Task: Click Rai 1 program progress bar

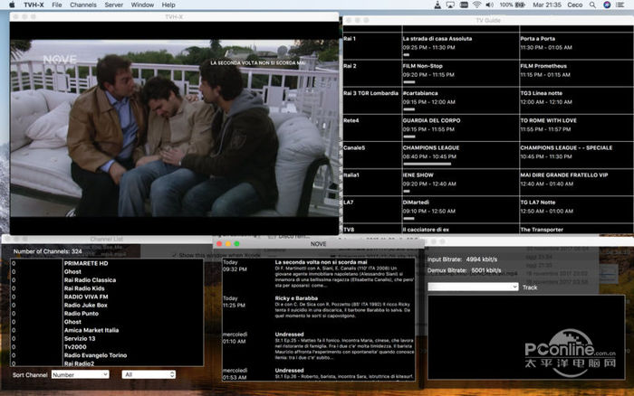Action: point(408,56)
